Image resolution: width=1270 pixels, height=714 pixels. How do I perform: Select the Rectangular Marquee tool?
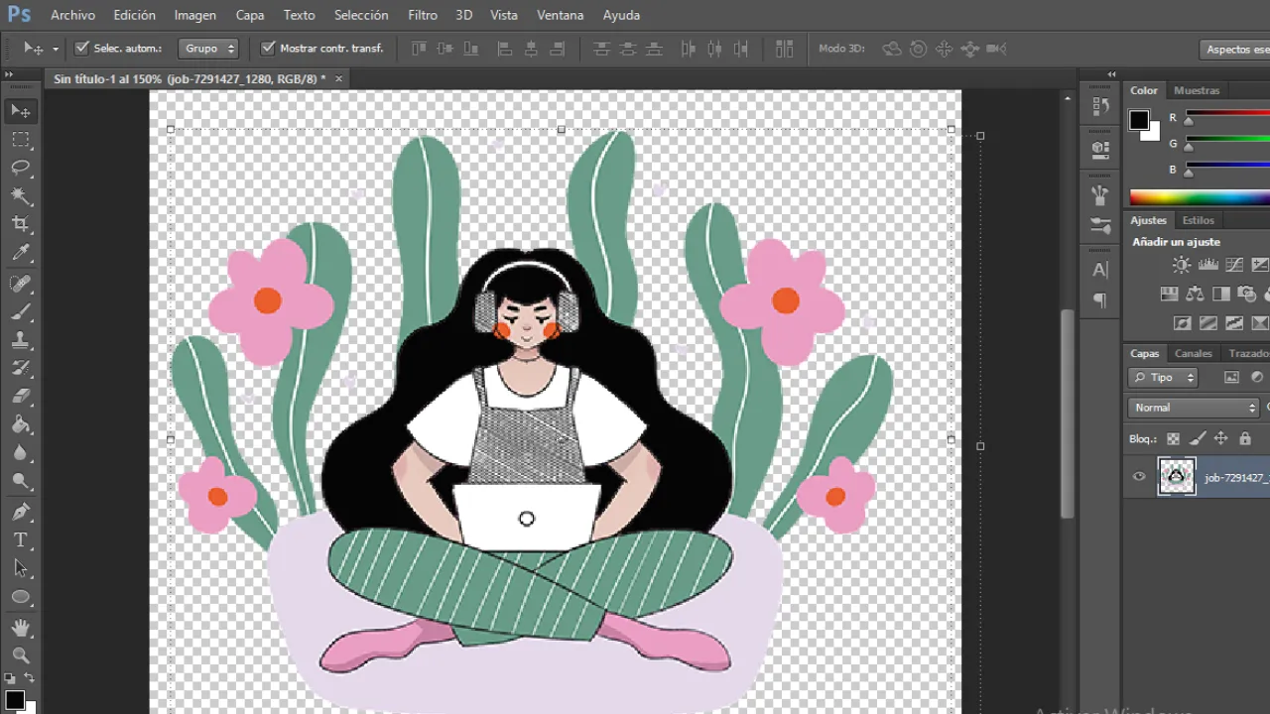pyautogui.click(x=21, y=139)
